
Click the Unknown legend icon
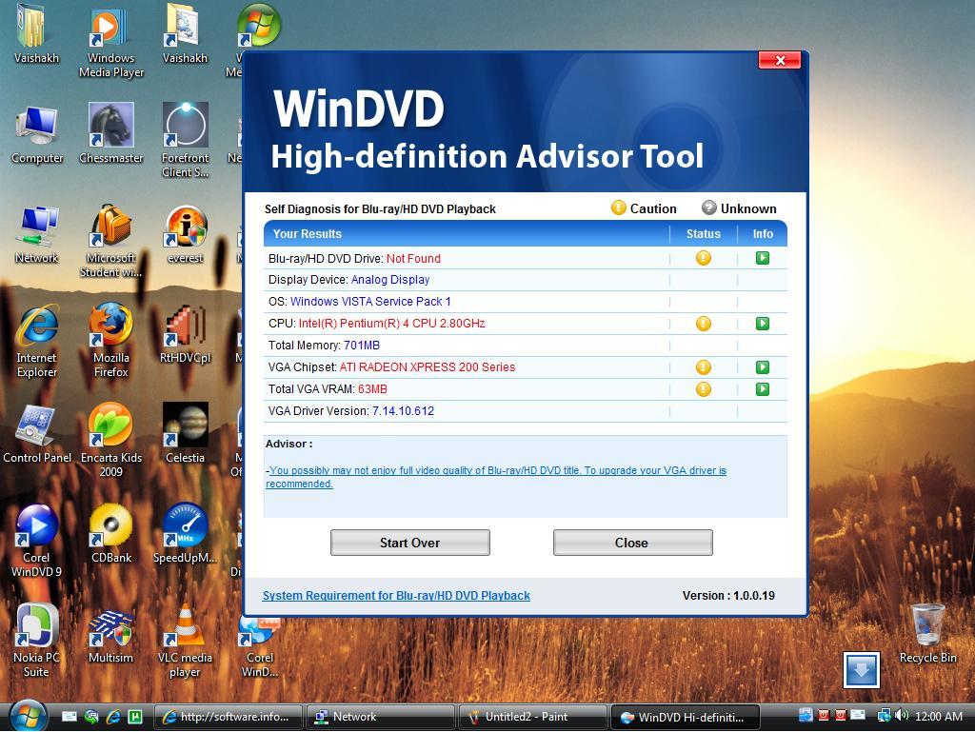pyautogui.click(x=707, y=208)
